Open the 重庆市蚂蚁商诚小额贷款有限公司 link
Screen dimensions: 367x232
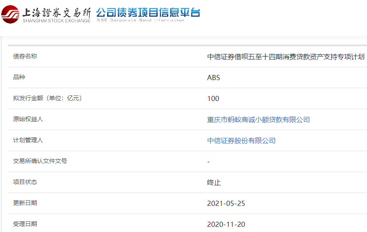(258, 120)
